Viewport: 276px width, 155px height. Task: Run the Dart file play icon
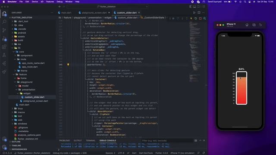(x=194, y=12)
